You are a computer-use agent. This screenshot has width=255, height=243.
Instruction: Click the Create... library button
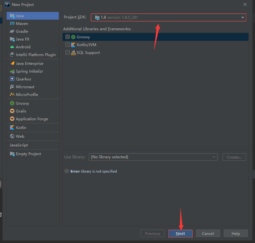pos(234,157)
